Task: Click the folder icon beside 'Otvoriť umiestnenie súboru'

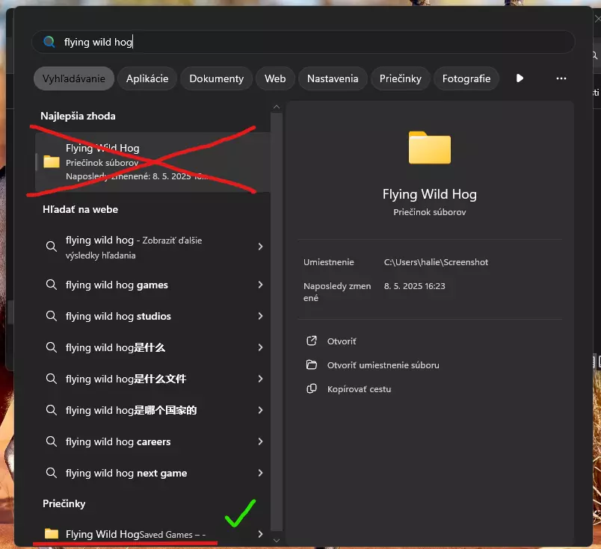Action: [312, 365]
